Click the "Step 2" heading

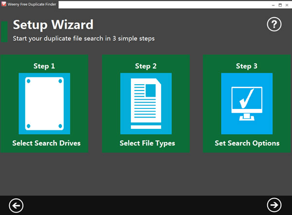(x=146, y=66)
